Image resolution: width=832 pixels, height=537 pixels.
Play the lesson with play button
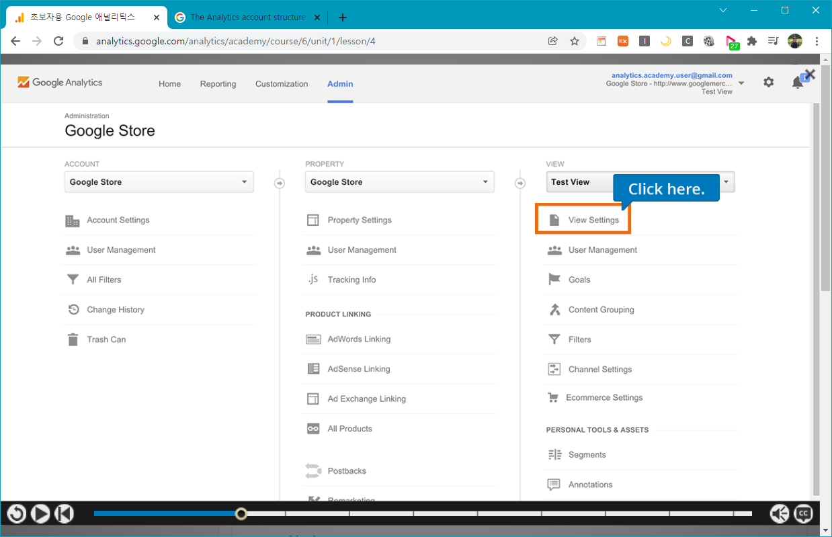(x=40, y=514)
